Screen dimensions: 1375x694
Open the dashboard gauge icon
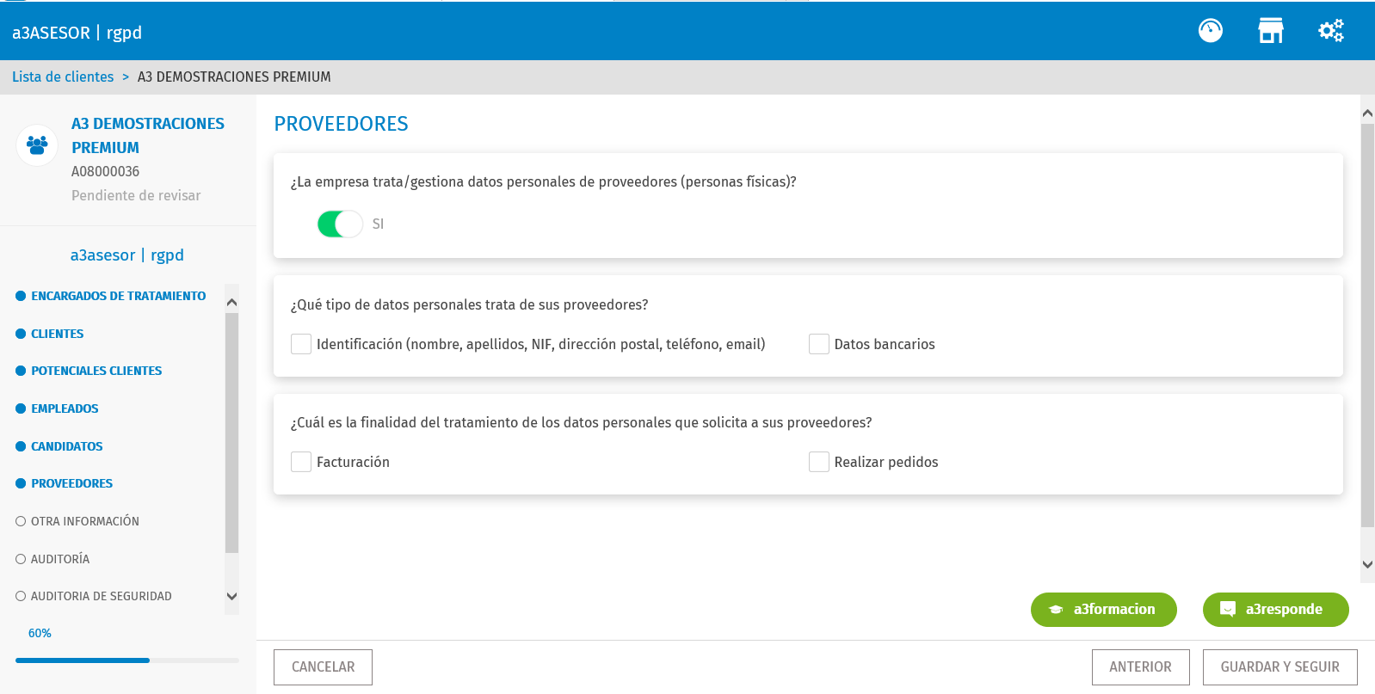coord(1211,31)
